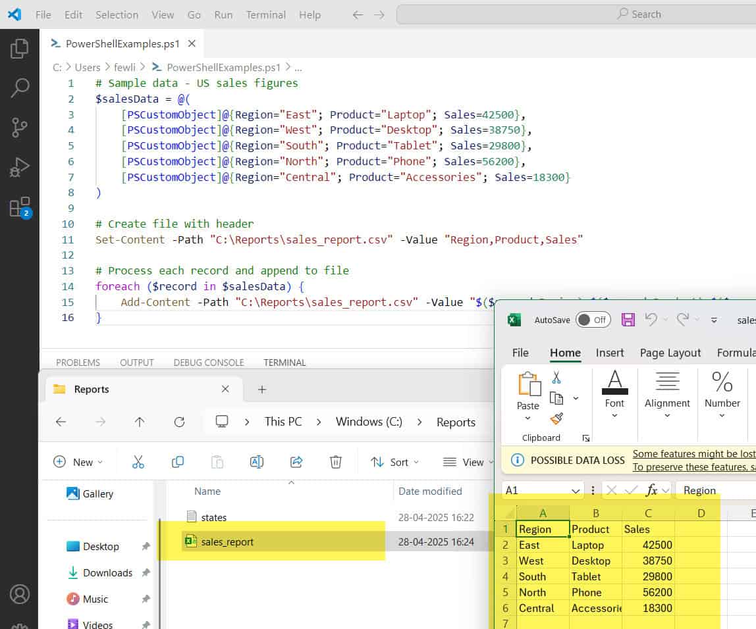Screen dimensions: 756x629
Task: Click VS Code go forward arrow
Action: tap(379, 15)
